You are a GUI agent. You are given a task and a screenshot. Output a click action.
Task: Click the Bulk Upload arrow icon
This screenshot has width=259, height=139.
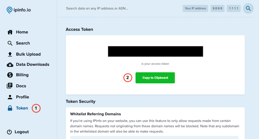point(10,54)
